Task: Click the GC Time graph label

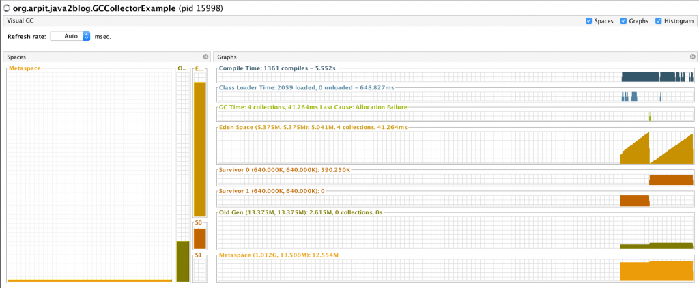Action: [x=313, y=107]
